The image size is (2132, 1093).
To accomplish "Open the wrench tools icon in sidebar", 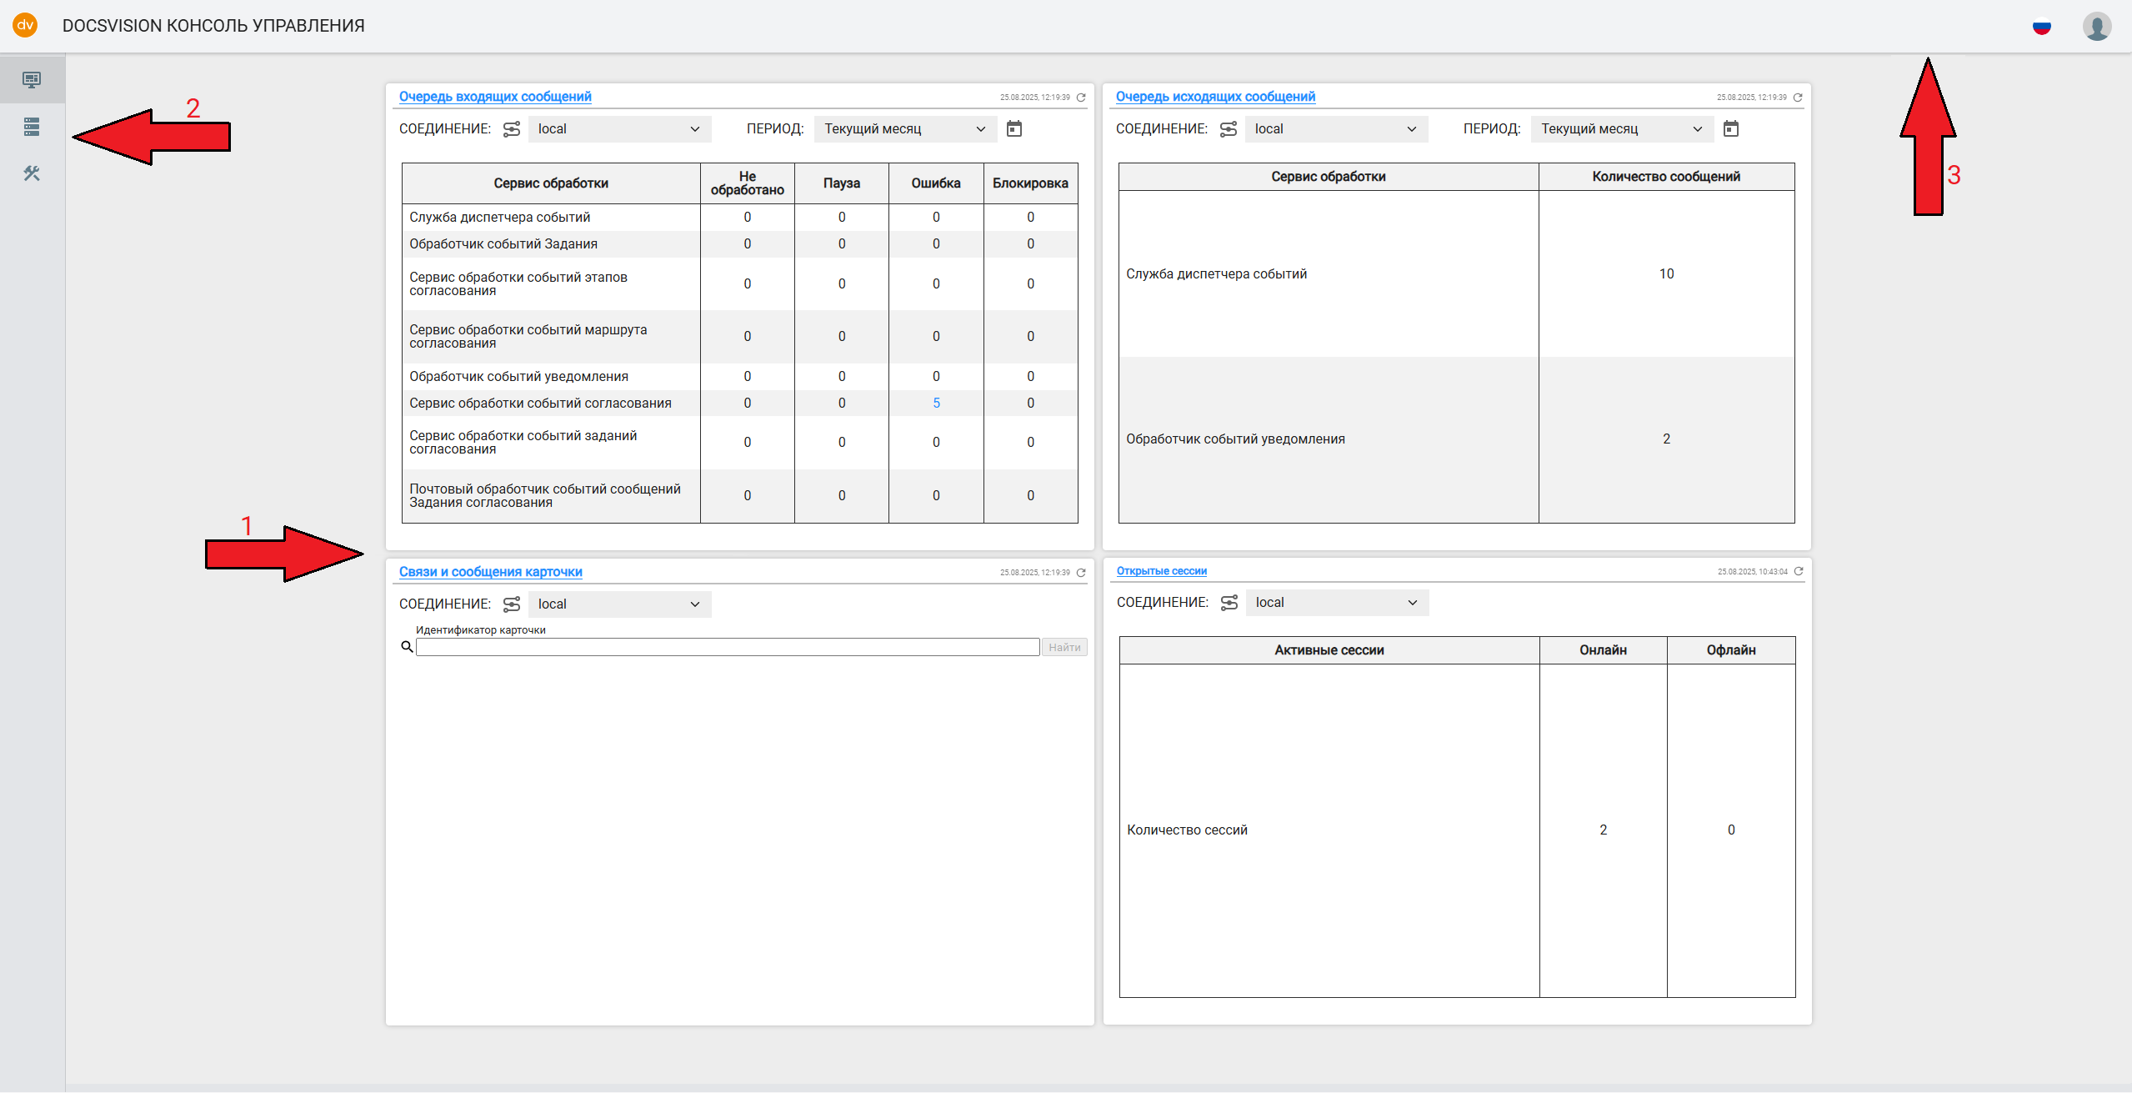I will [32, 173].
